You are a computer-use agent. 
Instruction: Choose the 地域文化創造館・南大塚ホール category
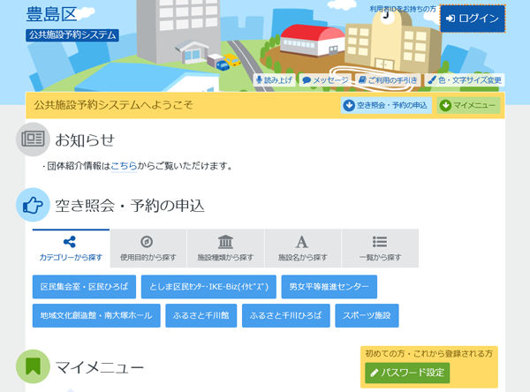tap(96, 315)
